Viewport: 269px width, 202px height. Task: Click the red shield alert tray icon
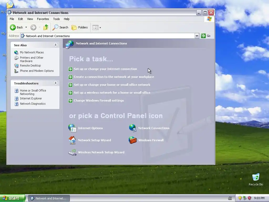[250, 198]
